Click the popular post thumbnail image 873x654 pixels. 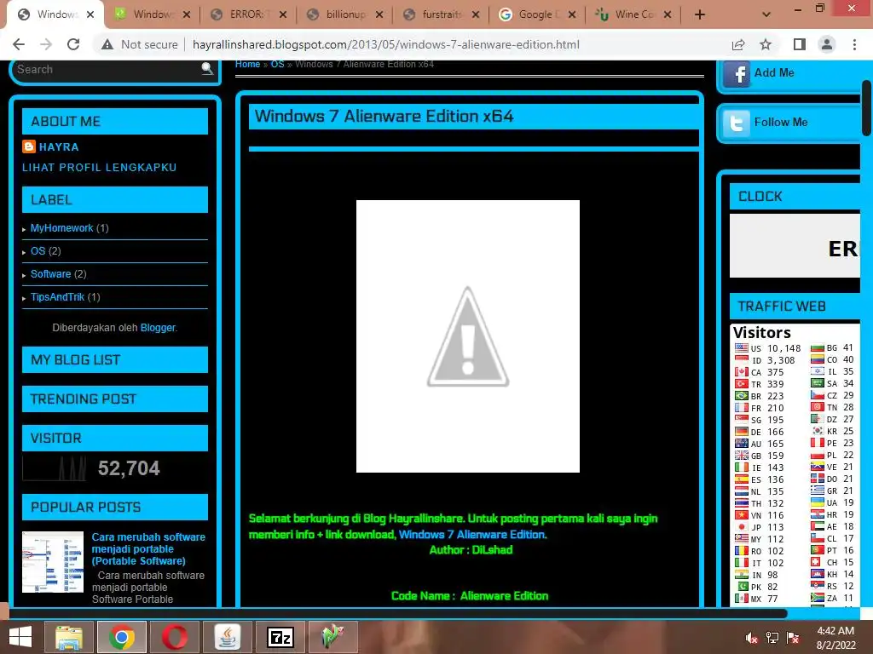pos(53,562)
